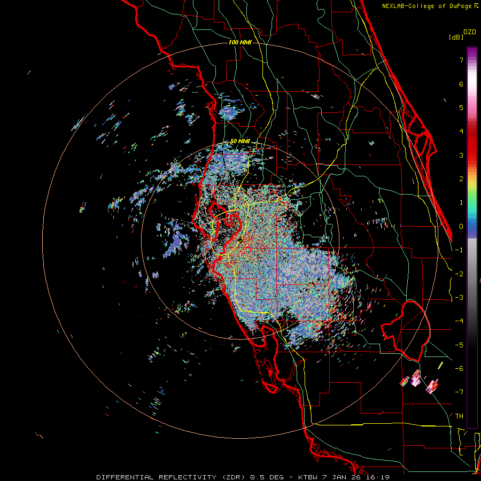The image size is (481, 481).
Task: Click the '100 NMI' range ring label
Action: tap(240, 42)
